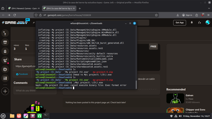Screen dimensions: 212x119
Task: Click the security shield tray icon
Action: click(171, 116)
